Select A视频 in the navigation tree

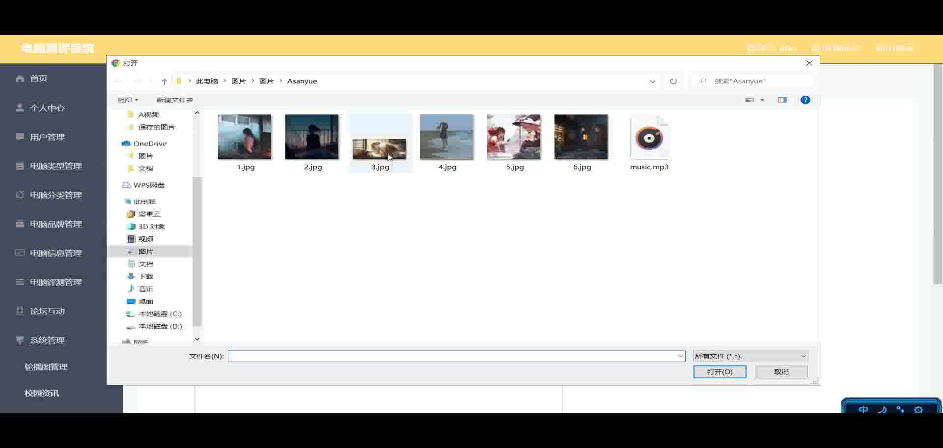pyautogui.click(x=148, y=114)
